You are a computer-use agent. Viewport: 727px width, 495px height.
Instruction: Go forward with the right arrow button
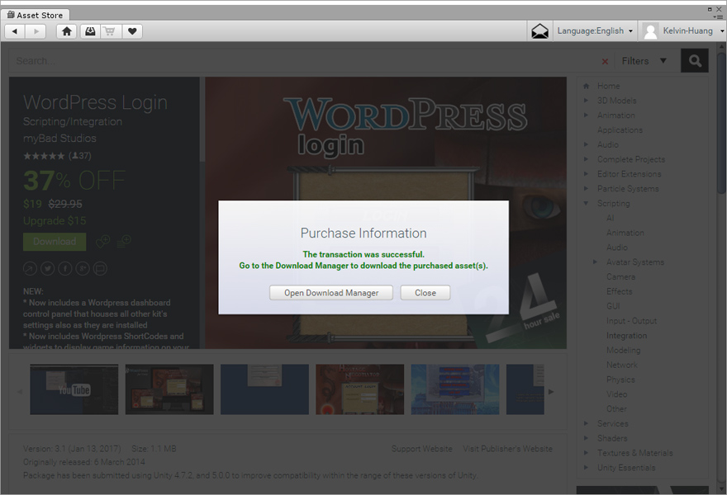(x=36, y=31)
